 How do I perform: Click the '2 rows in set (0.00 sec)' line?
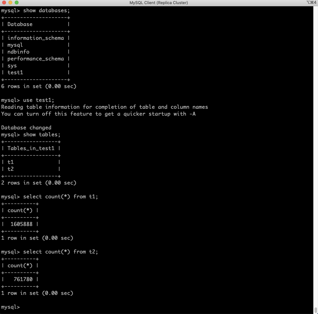click(x=39, y=183)
